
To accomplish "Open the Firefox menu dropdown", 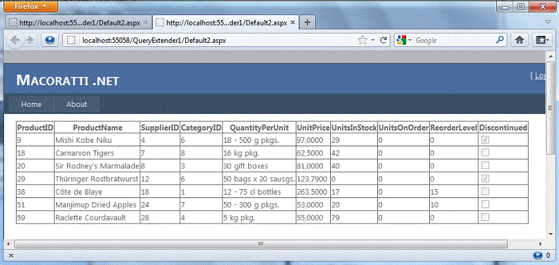I will pos(30,6).
